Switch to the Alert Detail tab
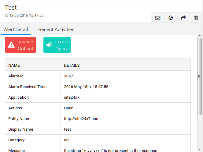 16,30
